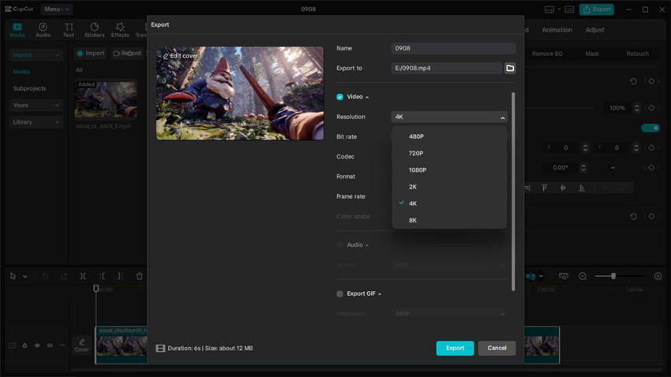
Task: Collapse the Audio section arrow
Action: coord(367,245)
